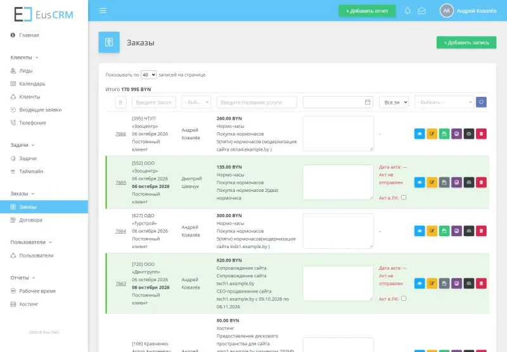Image resolution: width=507 pixels, height=352 pixels.
Task: Click the 'В' filter button
Action: (120, 102)
